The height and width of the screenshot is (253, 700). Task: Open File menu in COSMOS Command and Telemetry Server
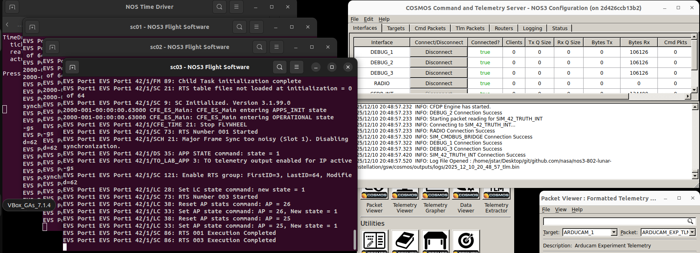pos(354,19)
